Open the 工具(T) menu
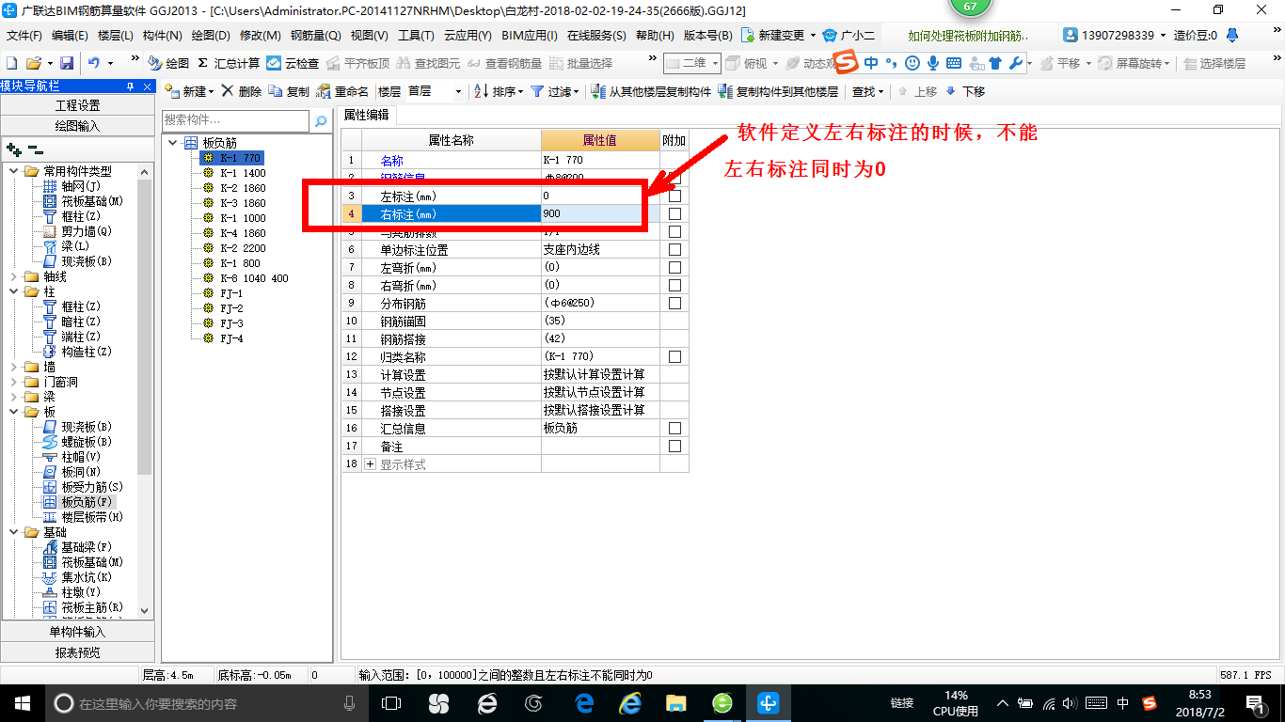The image size is (1285, 722). click(x=416, y=36)
